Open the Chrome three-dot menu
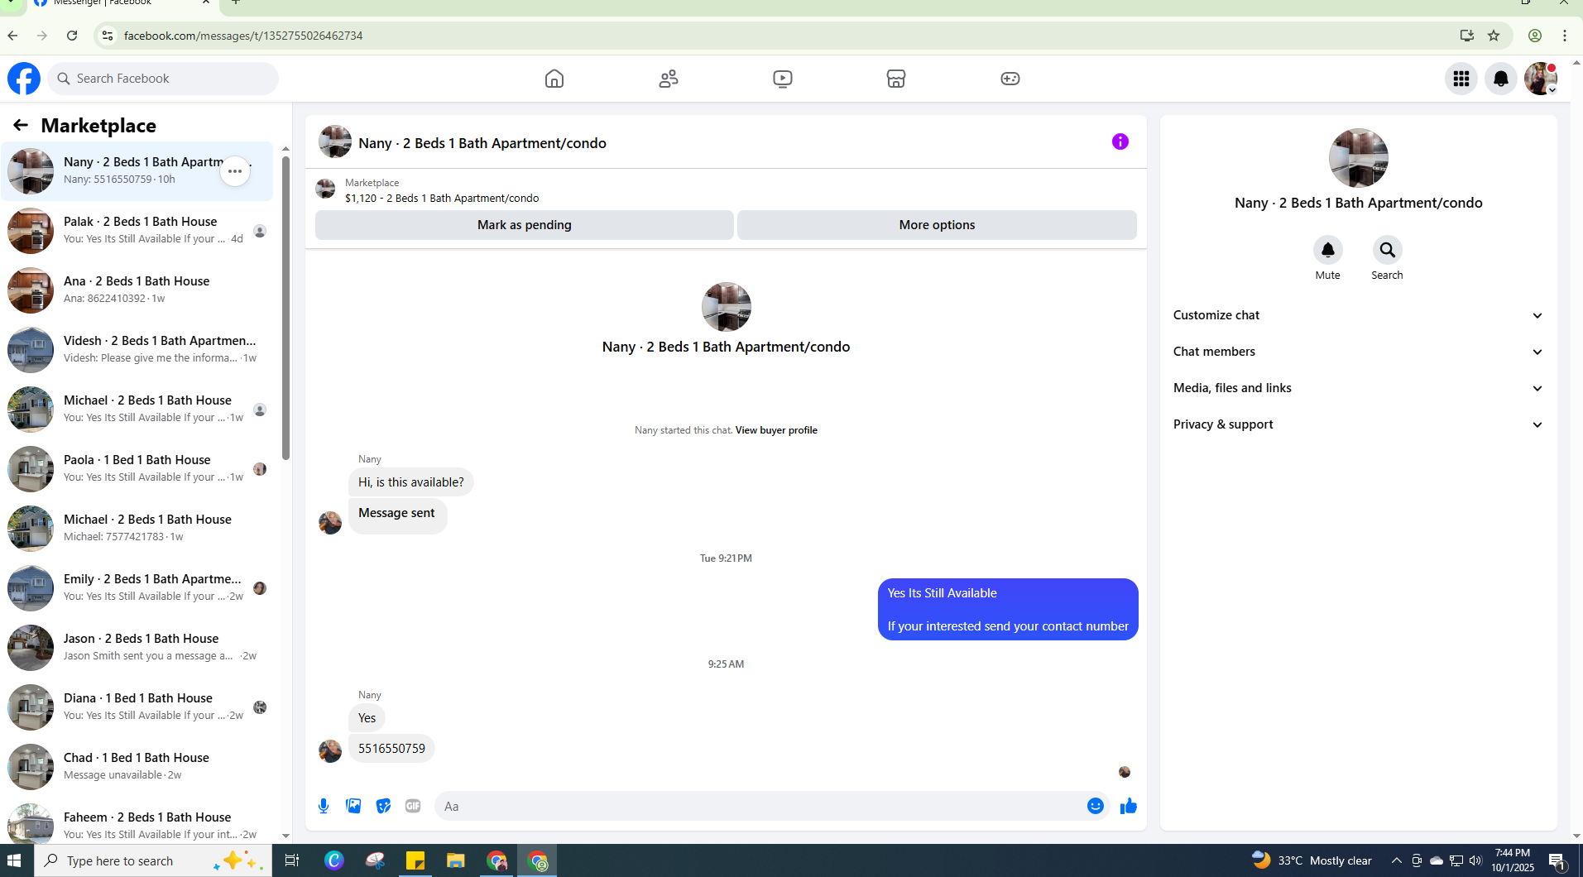Viewport: 1583px width, 877px height. [1564, 36]
